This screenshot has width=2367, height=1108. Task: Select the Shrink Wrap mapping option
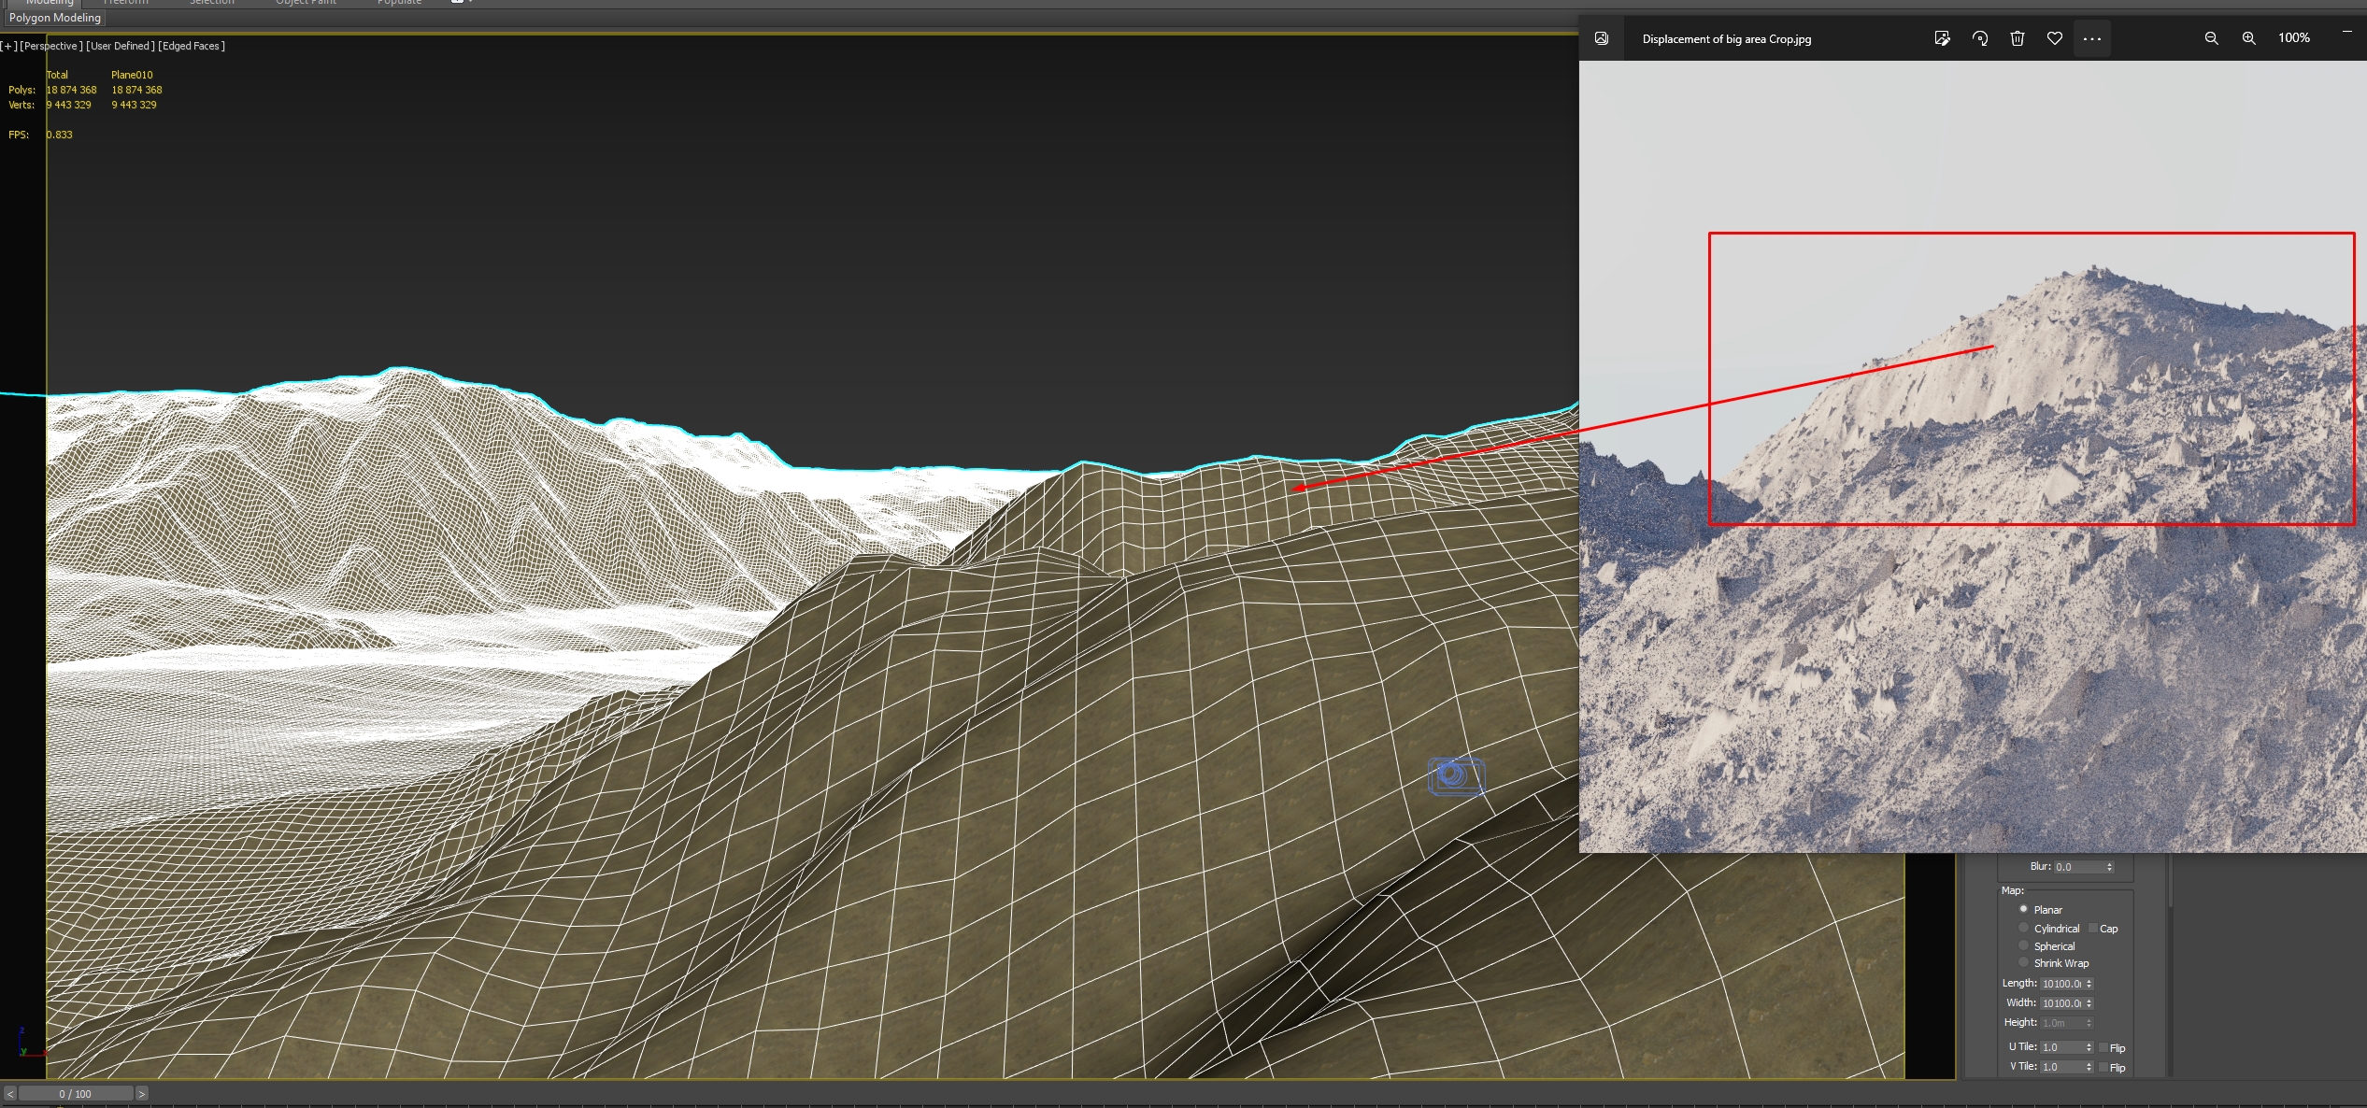[x=2023, y=962]
